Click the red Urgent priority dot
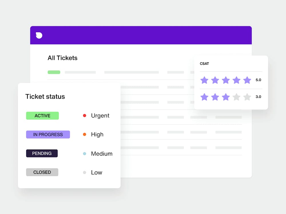The width and height of the screenshot is (286, 214). click(x=84, y=115)
